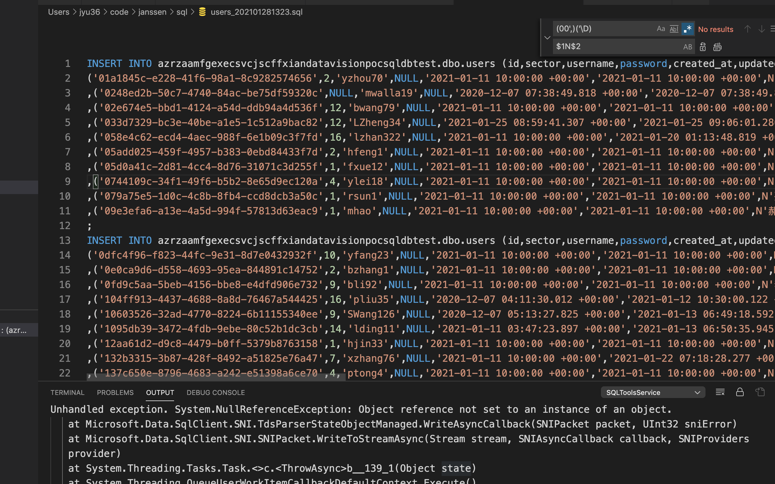This screenshot has height=484, width=775.
Task: Toggle Match Whole Word option
Action: 674,29
